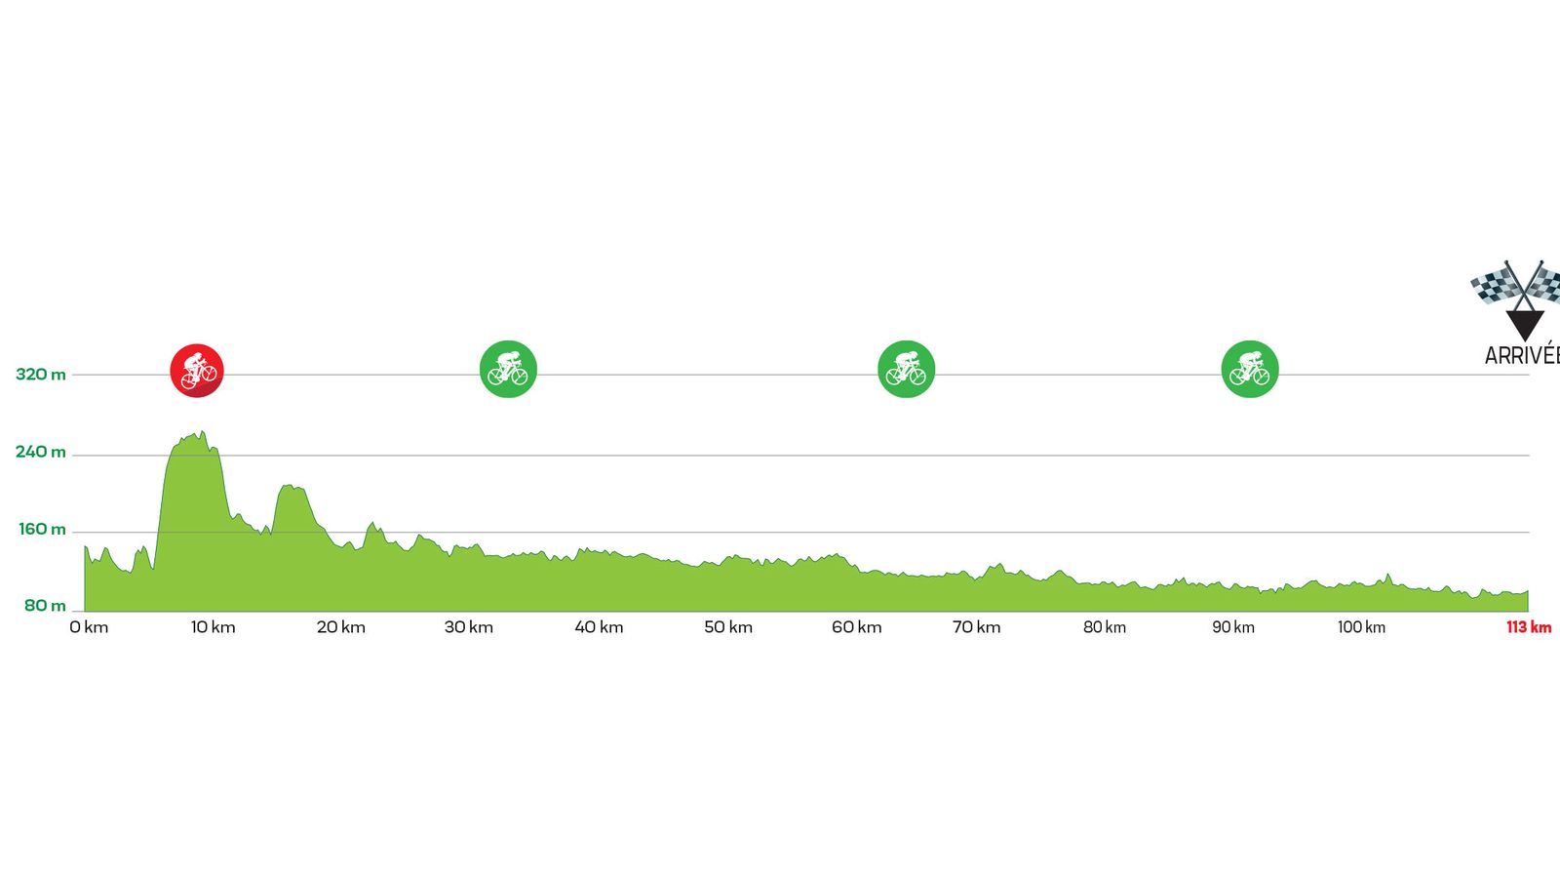Click the green cyclist icon near 90 km
Viewport: 1560px width, 878px height.
coord(1249,369)
